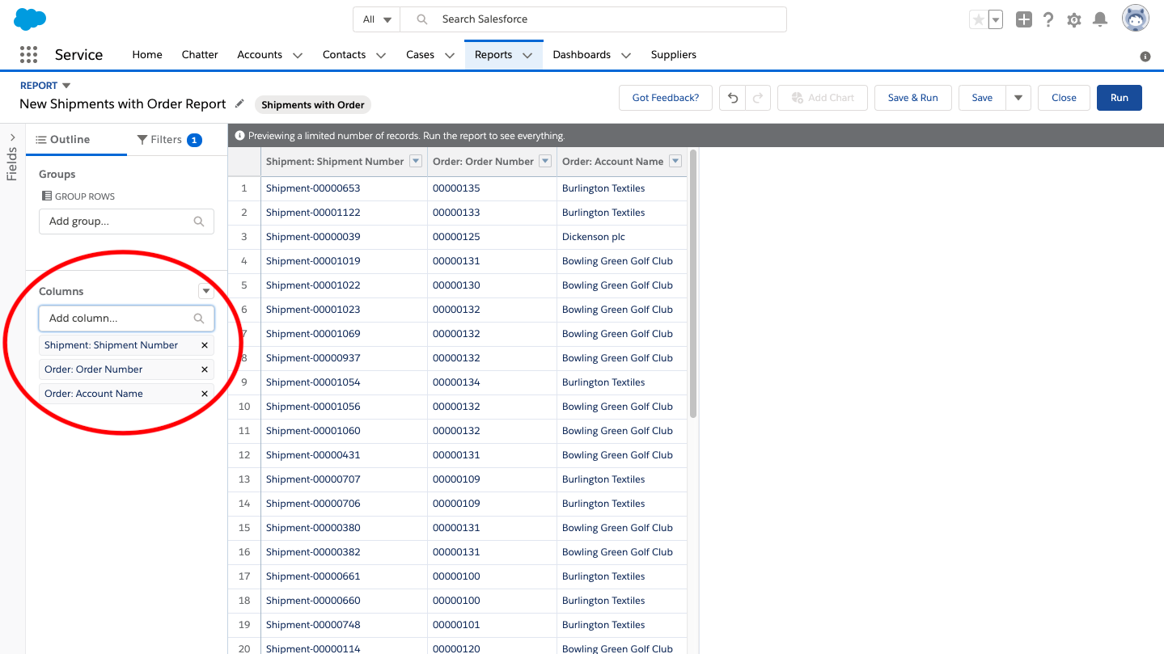Open the Save button dropdown arrow
1164x654 pixels.
(x=1018, y=98)
